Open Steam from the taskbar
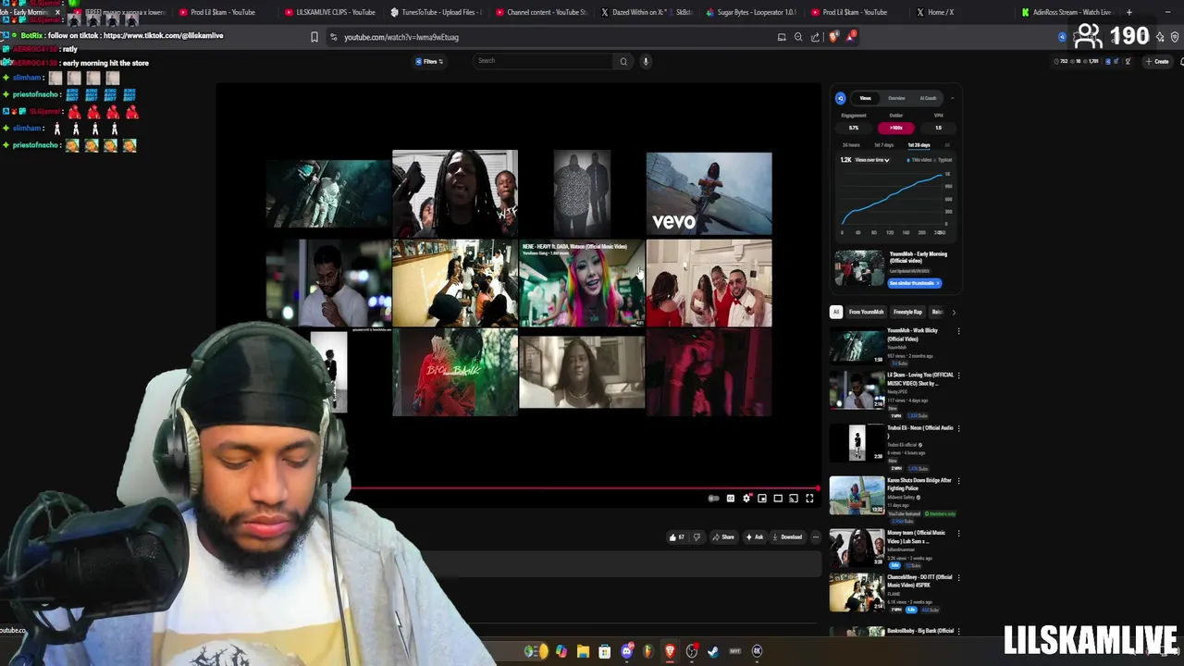This screenshot has width=1184, height=666. coord(713,651)
